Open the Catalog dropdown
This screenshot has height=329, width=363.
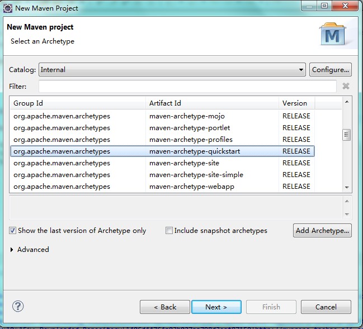[172, 70]
